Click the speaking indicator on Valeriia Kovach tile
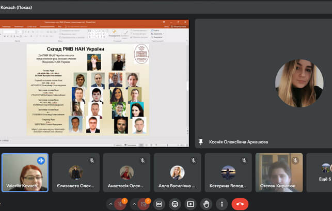This screenshot has width=332, height=211. coord(41,160)
